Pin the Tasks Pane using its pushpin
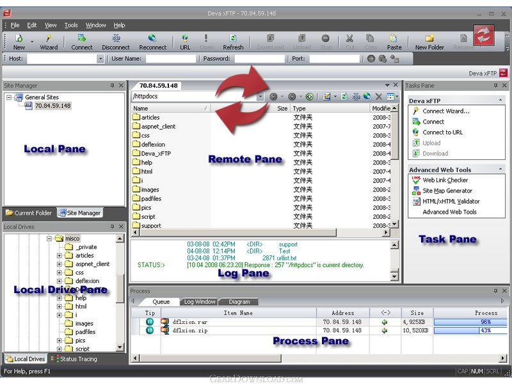Viewport: 512px width, 384px height. click(495, 85)
